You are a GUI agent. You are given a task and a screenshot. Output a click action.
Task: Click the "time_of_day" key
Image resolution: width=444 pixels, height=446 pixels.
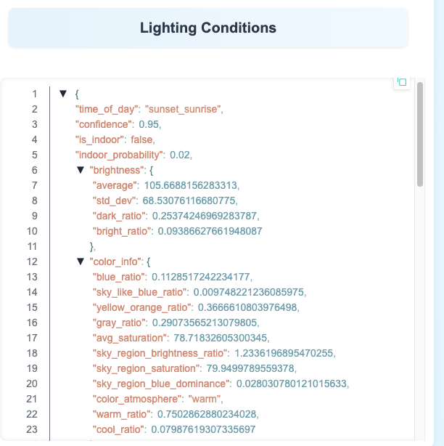pos(107,109)
